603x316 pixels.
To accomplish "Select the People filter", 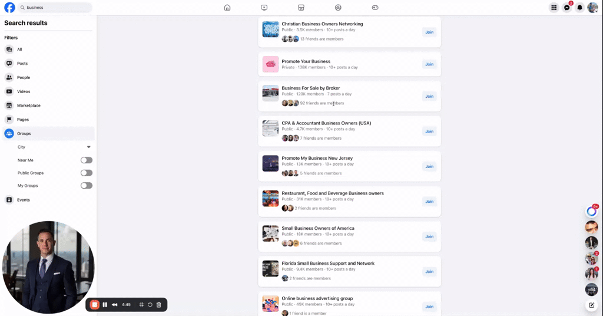I will pyautogui.click(x=48, y=77).
